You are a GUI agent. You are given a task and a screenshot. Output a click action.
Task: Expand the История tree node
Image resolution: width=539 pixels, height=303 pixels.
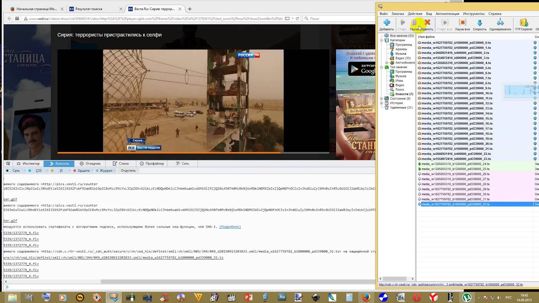coord(382,103)
